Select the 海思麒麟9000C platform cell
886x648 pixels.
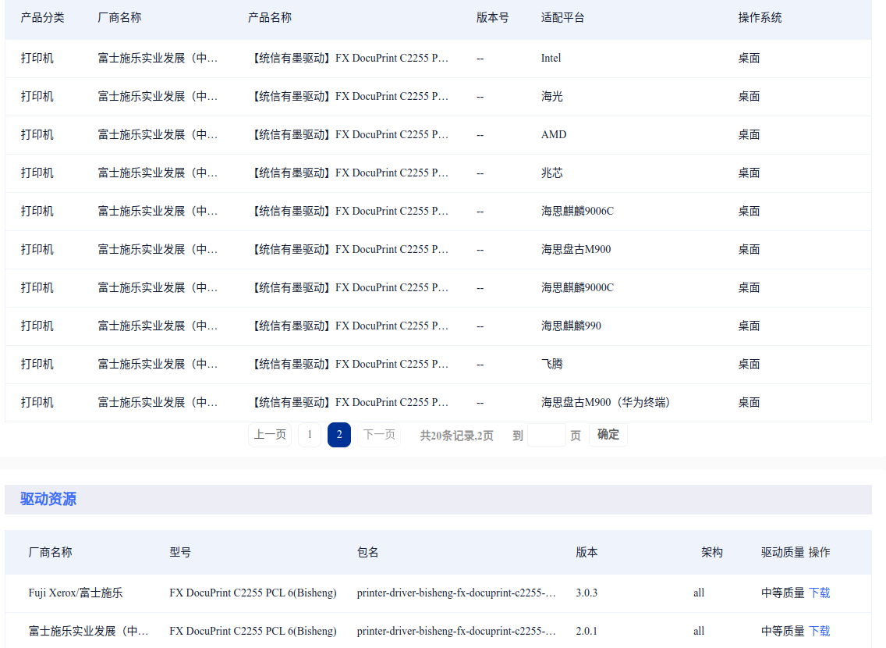(577, 288)
